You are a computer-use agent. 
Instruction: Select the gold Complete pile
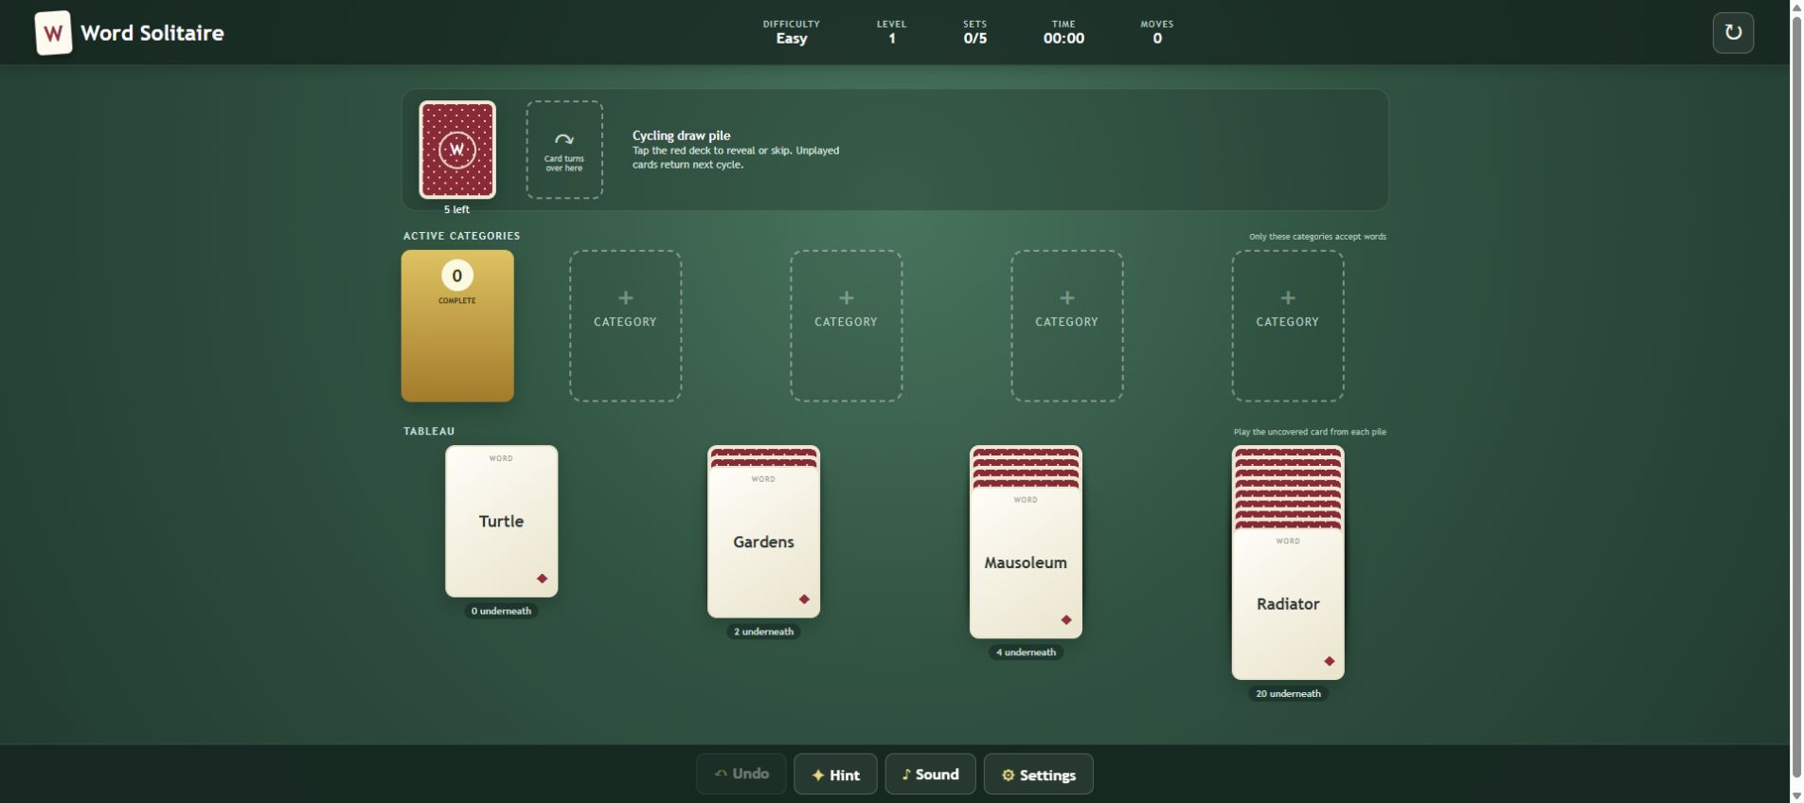click(x=457, y=326)
